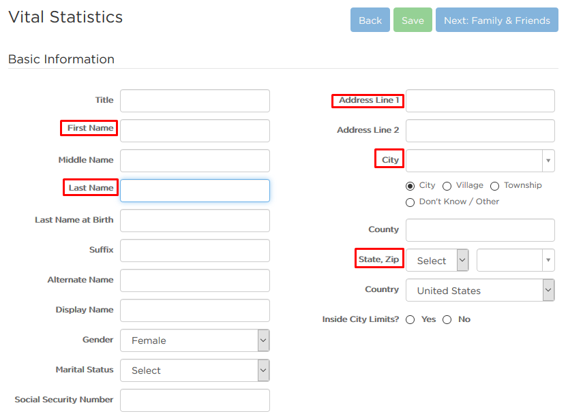The height and width of the screenshot is (418, 568).
Task: Select the City radio button
Action: point(410,186)
